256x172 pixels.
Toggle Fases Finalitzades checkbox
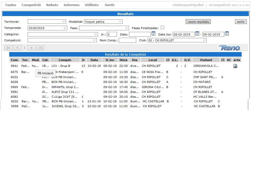pos(162,28)
